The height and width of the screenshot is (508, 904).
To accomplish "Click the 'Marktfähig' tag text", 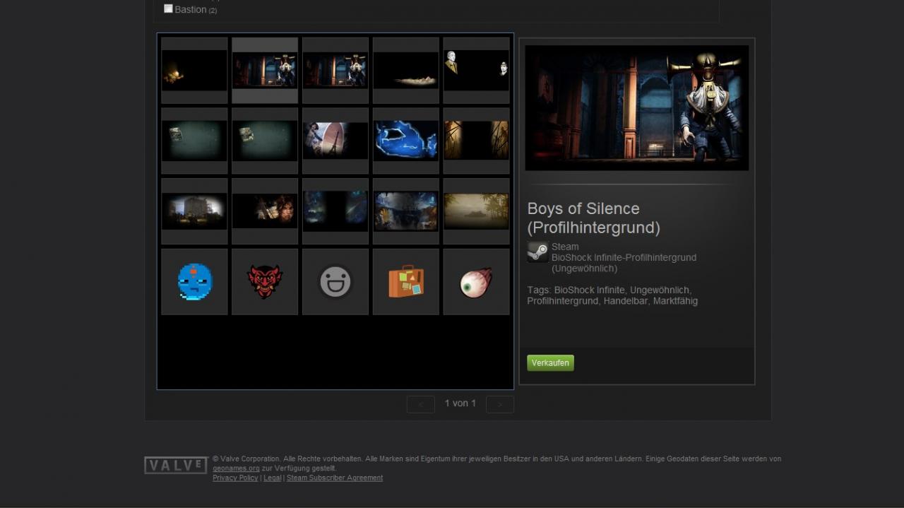I will click(x=675, y=301).
